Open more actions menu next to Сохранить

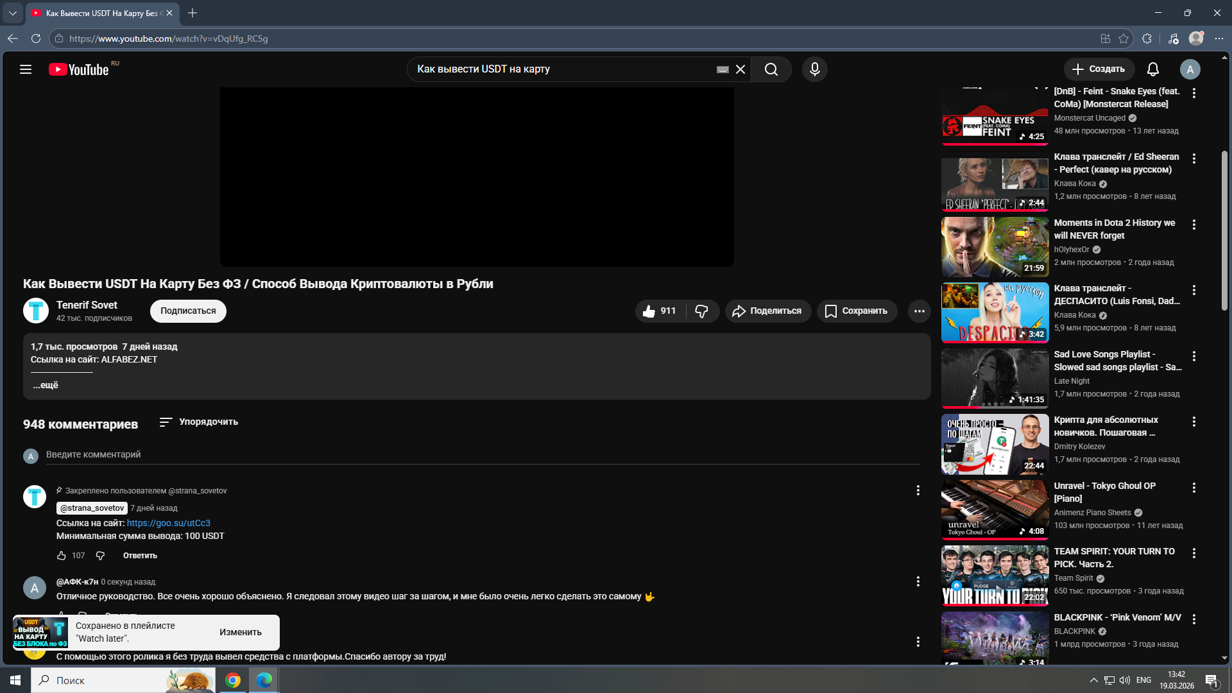(x=919, y=311)
